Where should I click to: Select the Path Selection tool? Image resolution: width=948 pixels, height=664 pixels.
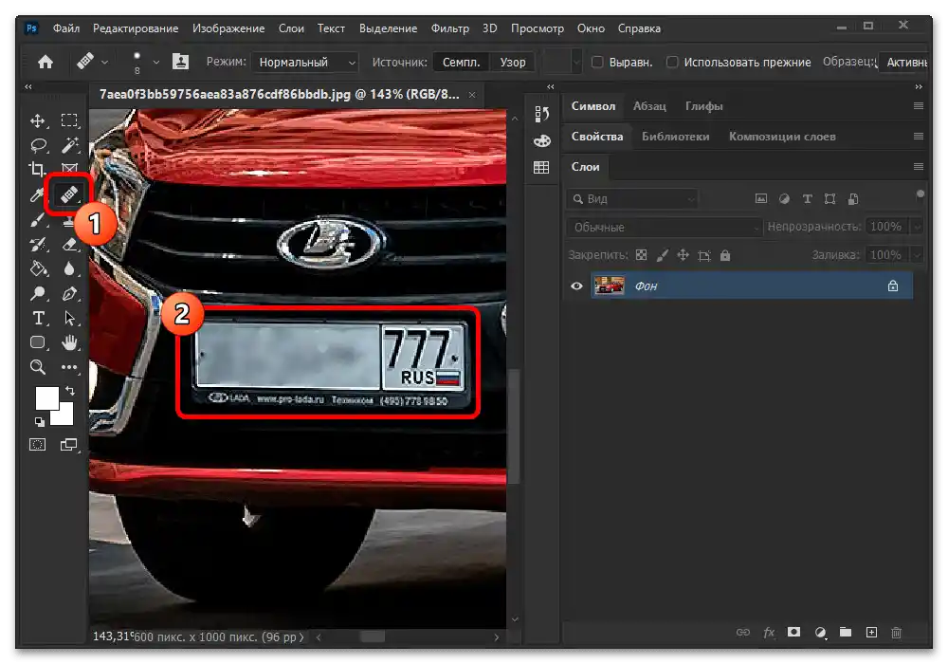click(x=69, y=318)
